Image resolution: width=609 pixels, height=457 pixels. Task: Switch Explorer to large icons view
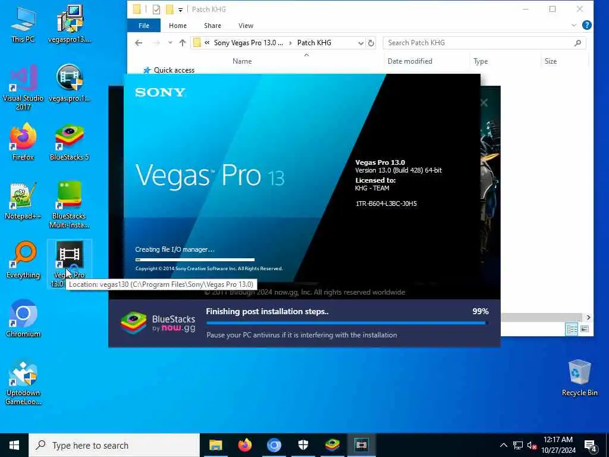point(585,329)
